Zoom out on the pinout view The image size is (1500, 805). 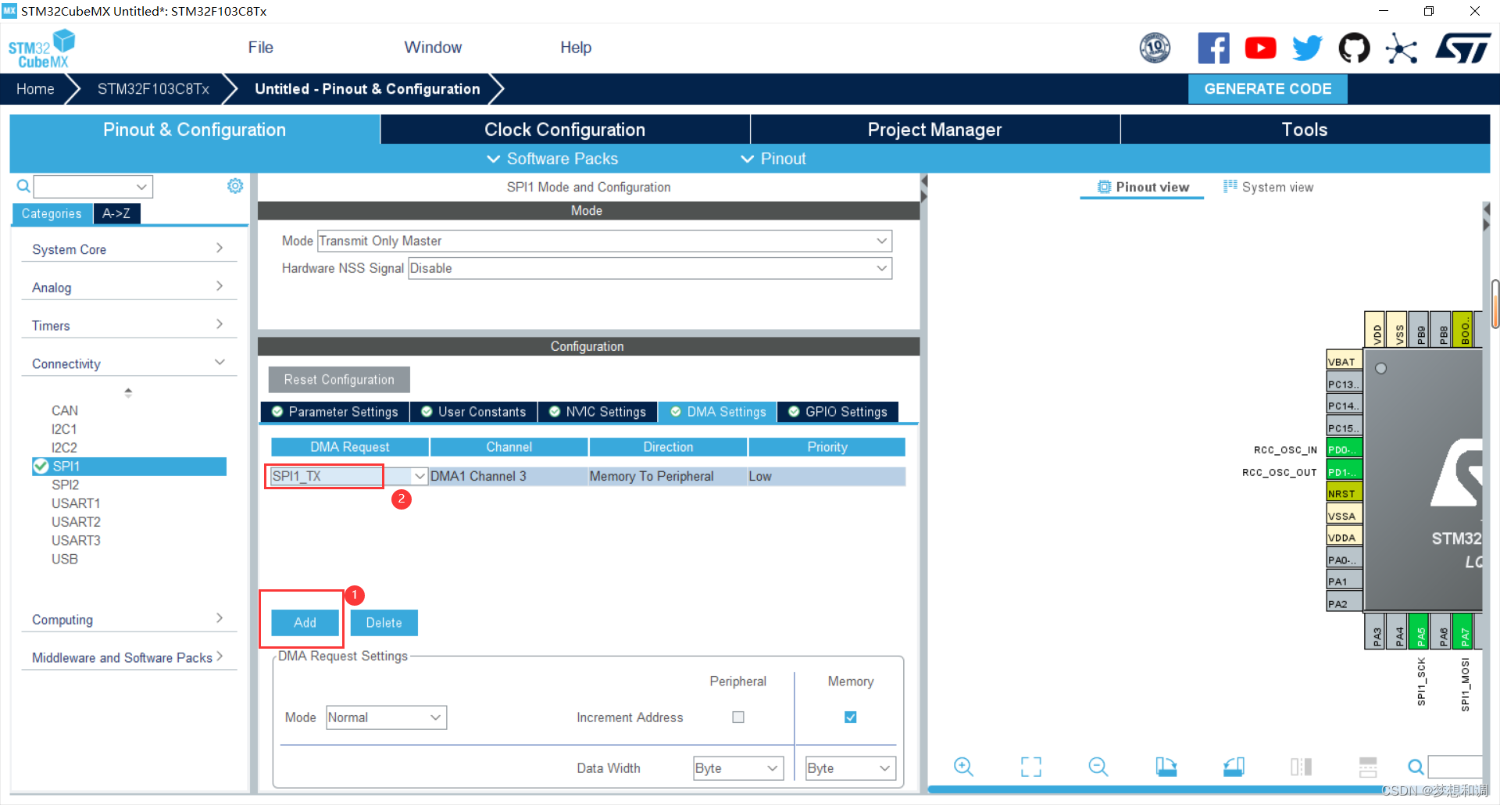pos(1098,767)
